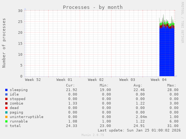Click the 'Max:' column header
This screenshot has width=186, height=139.
pos(171,85)
